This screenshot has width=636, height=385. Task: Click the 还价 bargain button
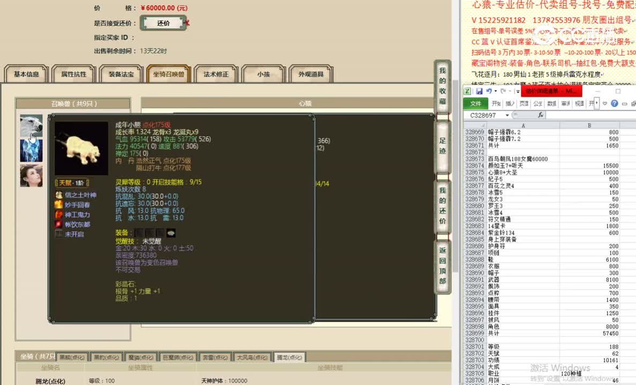tap(163, 23)
